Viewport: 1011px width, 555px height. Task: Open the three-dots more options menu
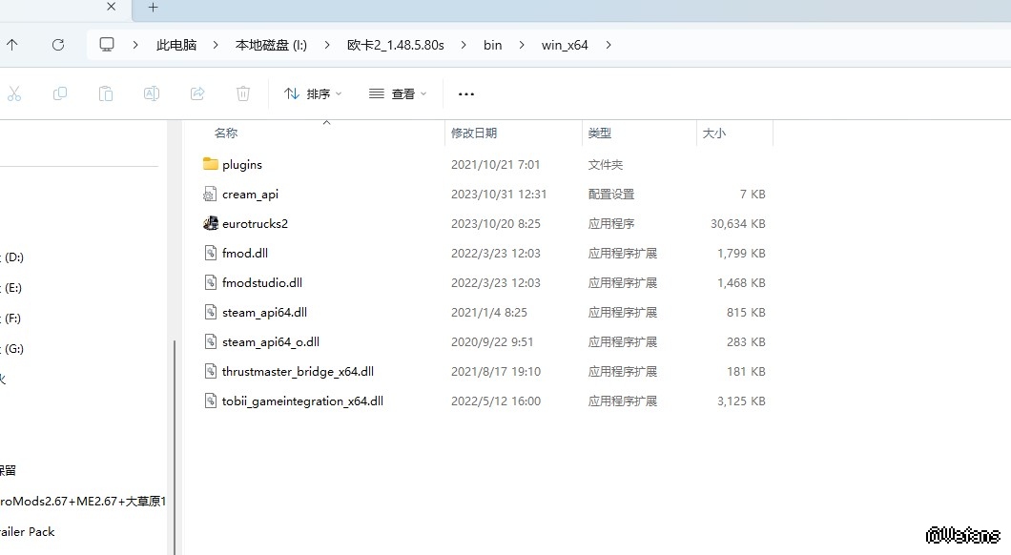pyautogui.click(x=466, y=93)
